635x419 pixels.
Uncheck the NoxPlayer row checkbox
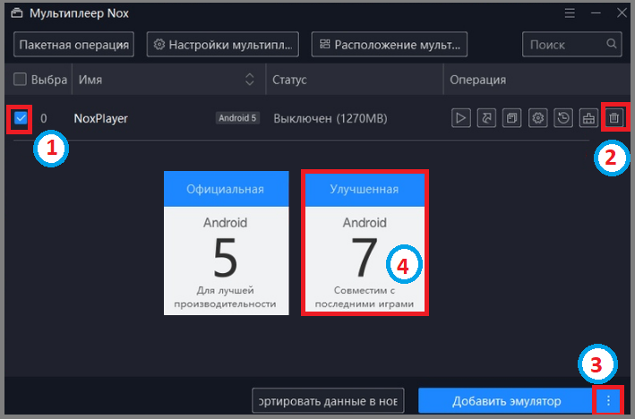point(21,118)
